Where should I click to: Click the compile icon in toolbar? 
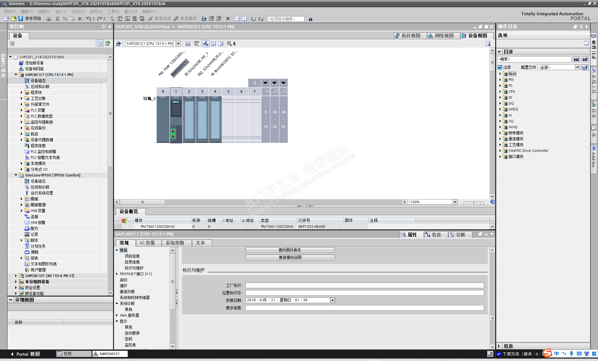tap(112, 19)
